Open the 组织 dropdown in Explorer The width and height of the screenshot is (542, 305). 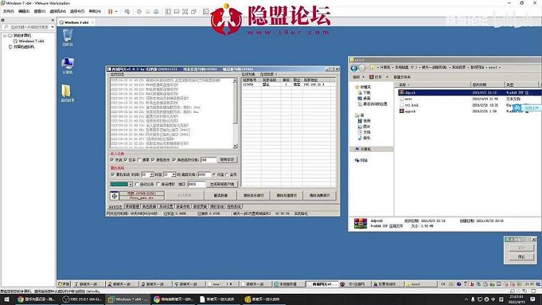click(x=358, y=77)
